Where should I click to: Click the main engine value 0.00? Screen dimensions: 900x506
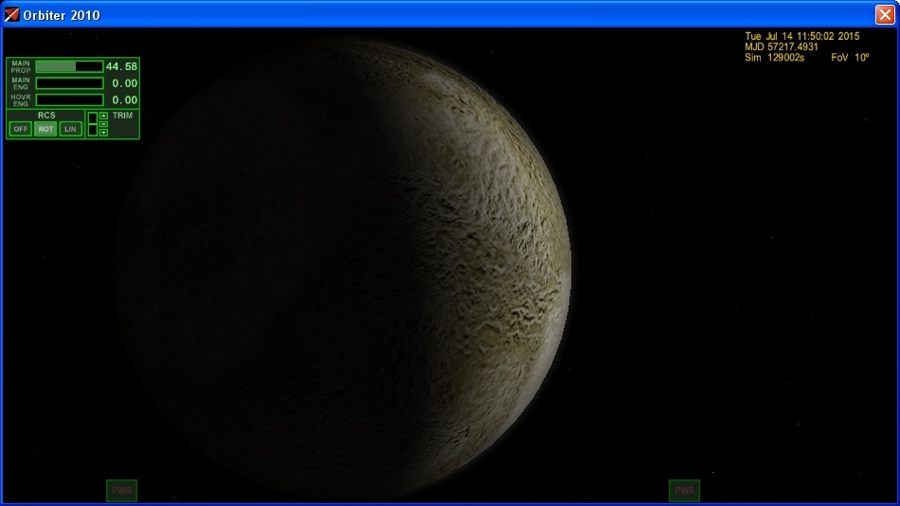(x=124, y=83)
